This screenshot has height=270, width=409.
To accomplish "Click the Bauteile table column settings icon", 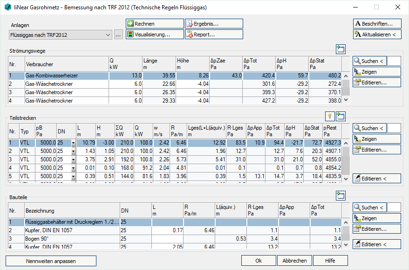I will (341, 195).
